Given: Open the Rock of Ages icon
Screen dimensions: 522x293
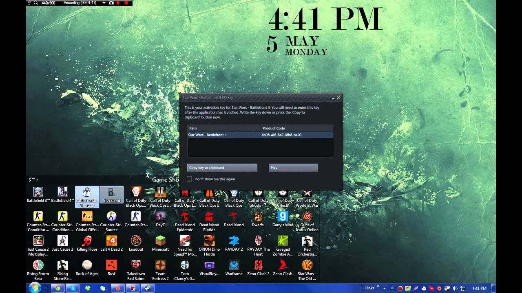Looking at the screenshot, I should (x=87, y=268).
